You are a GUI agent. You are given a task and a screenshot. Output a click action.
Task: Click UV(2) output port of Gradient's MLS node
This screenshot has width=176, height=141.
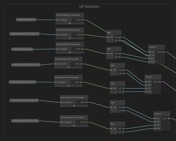tap(82, 49)
